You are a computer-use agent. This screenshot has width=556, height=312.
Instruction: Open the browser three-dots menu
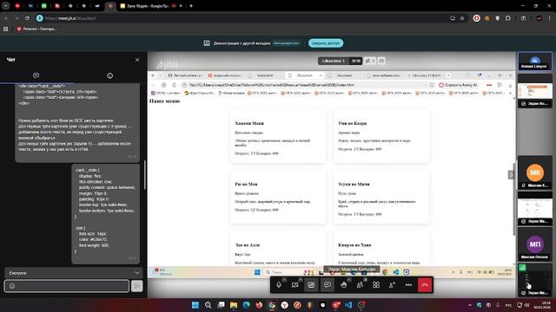pyautogui.click(x=550, y=18)
